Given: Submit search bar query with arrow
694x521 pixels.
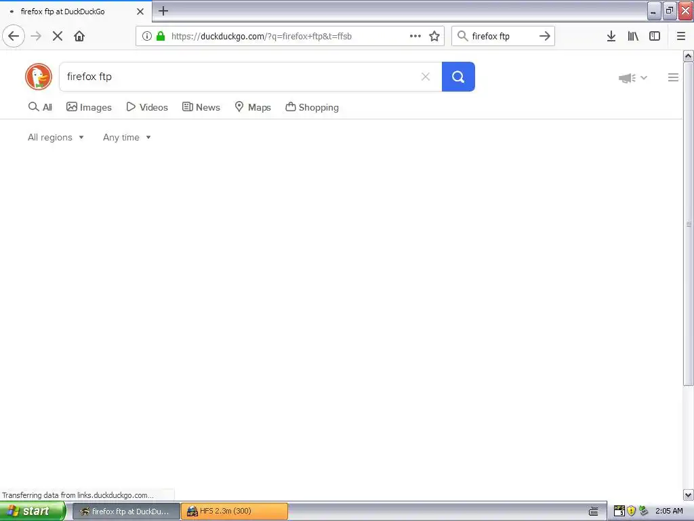Looking at the screenshot, I should click(545, 36).
